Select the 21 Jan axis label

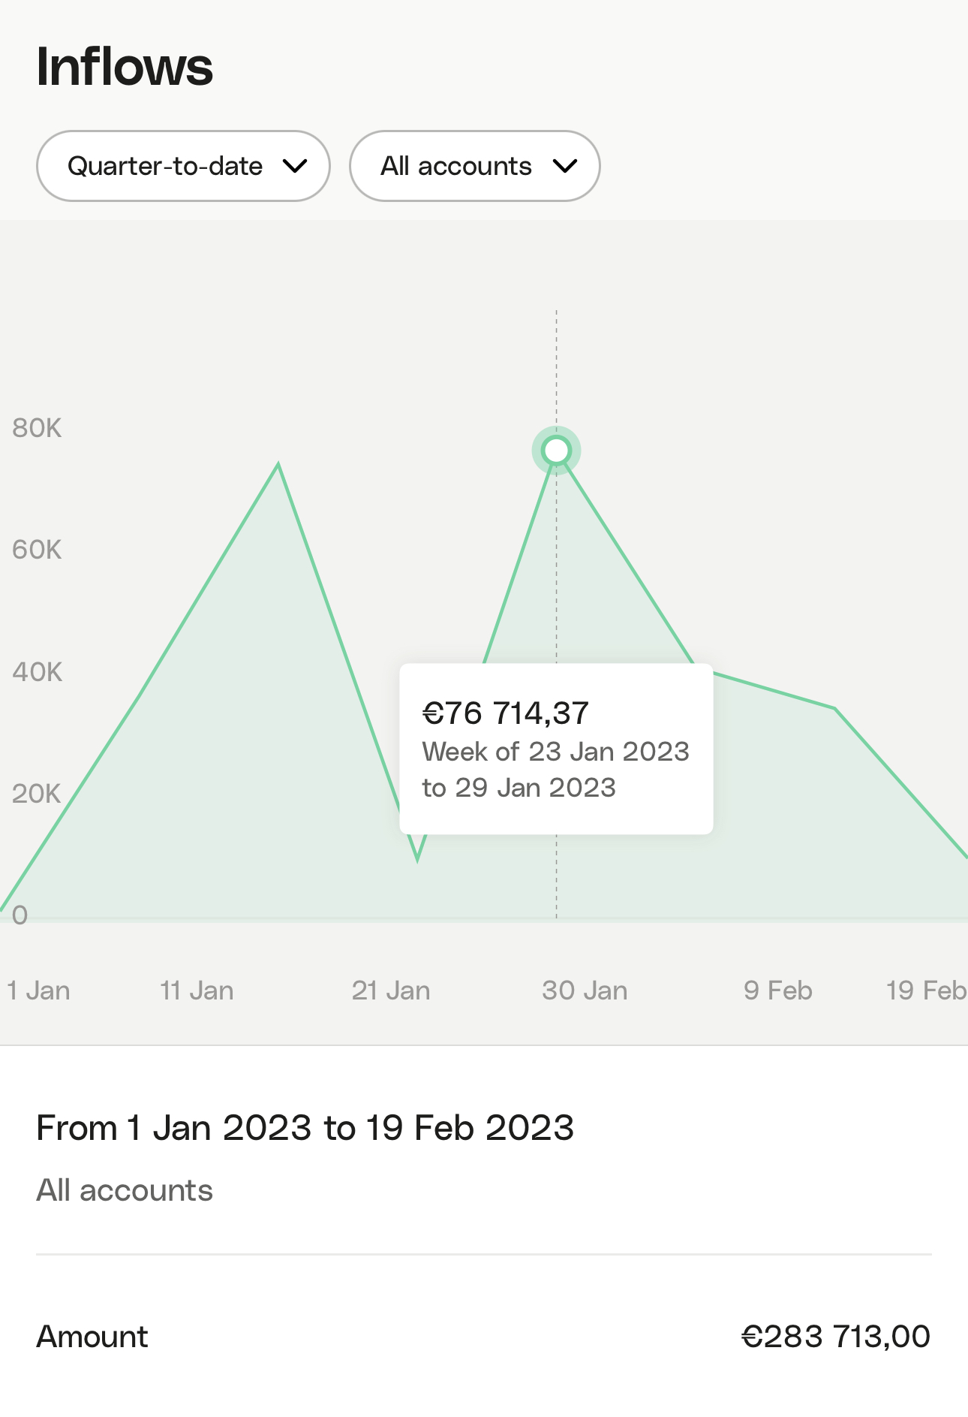[391, 990]
